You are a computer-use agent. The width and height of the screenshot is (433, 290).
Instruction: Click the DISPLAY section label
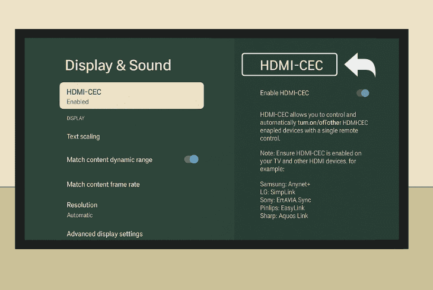click(75, 118)
